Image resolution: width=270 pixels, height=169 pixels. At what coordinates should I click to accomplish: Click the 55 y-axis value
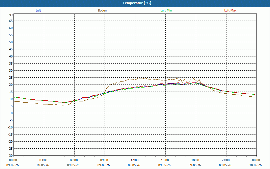coord(11,35)
